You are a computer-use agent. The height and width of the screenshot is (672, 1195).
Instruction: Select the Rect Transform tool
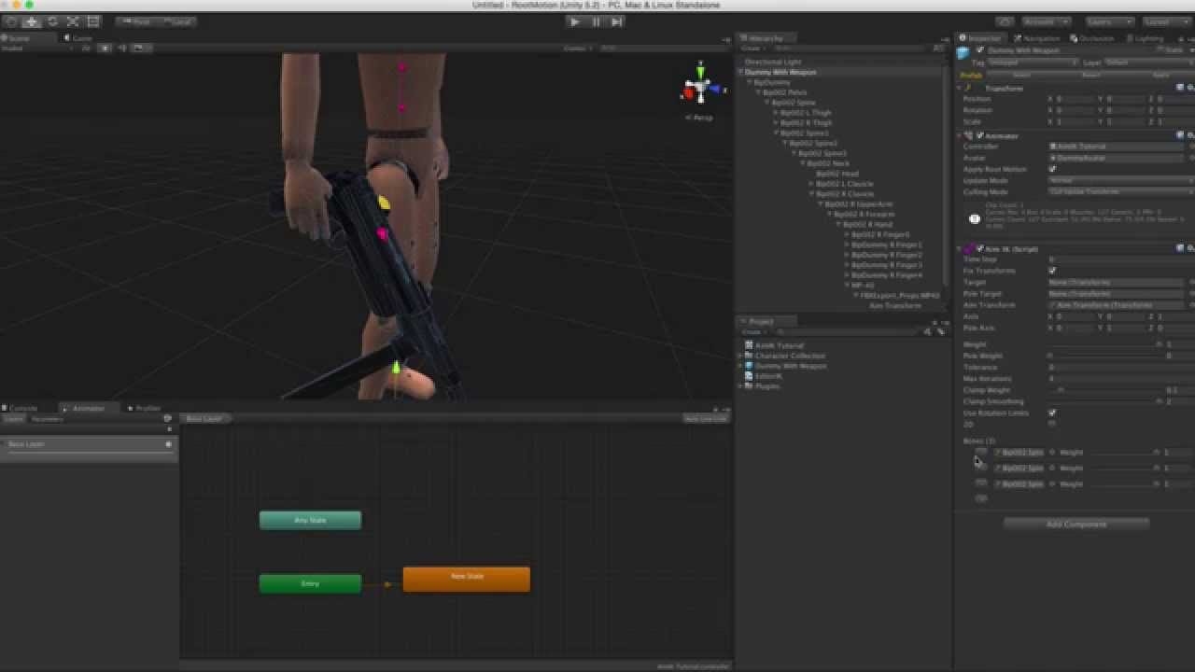point(93,21)
